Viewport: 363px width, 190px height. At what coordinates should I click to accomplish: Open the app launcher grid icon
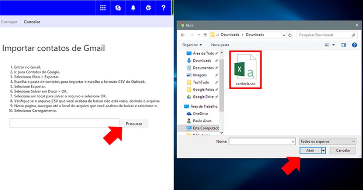103,8
